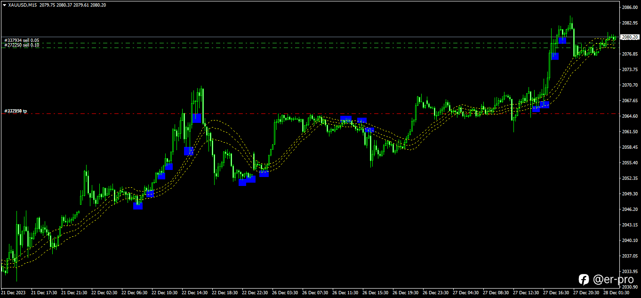Click the 26 Dec 03:30 time label
The image size is (641, 298).
tap(285, 293)
